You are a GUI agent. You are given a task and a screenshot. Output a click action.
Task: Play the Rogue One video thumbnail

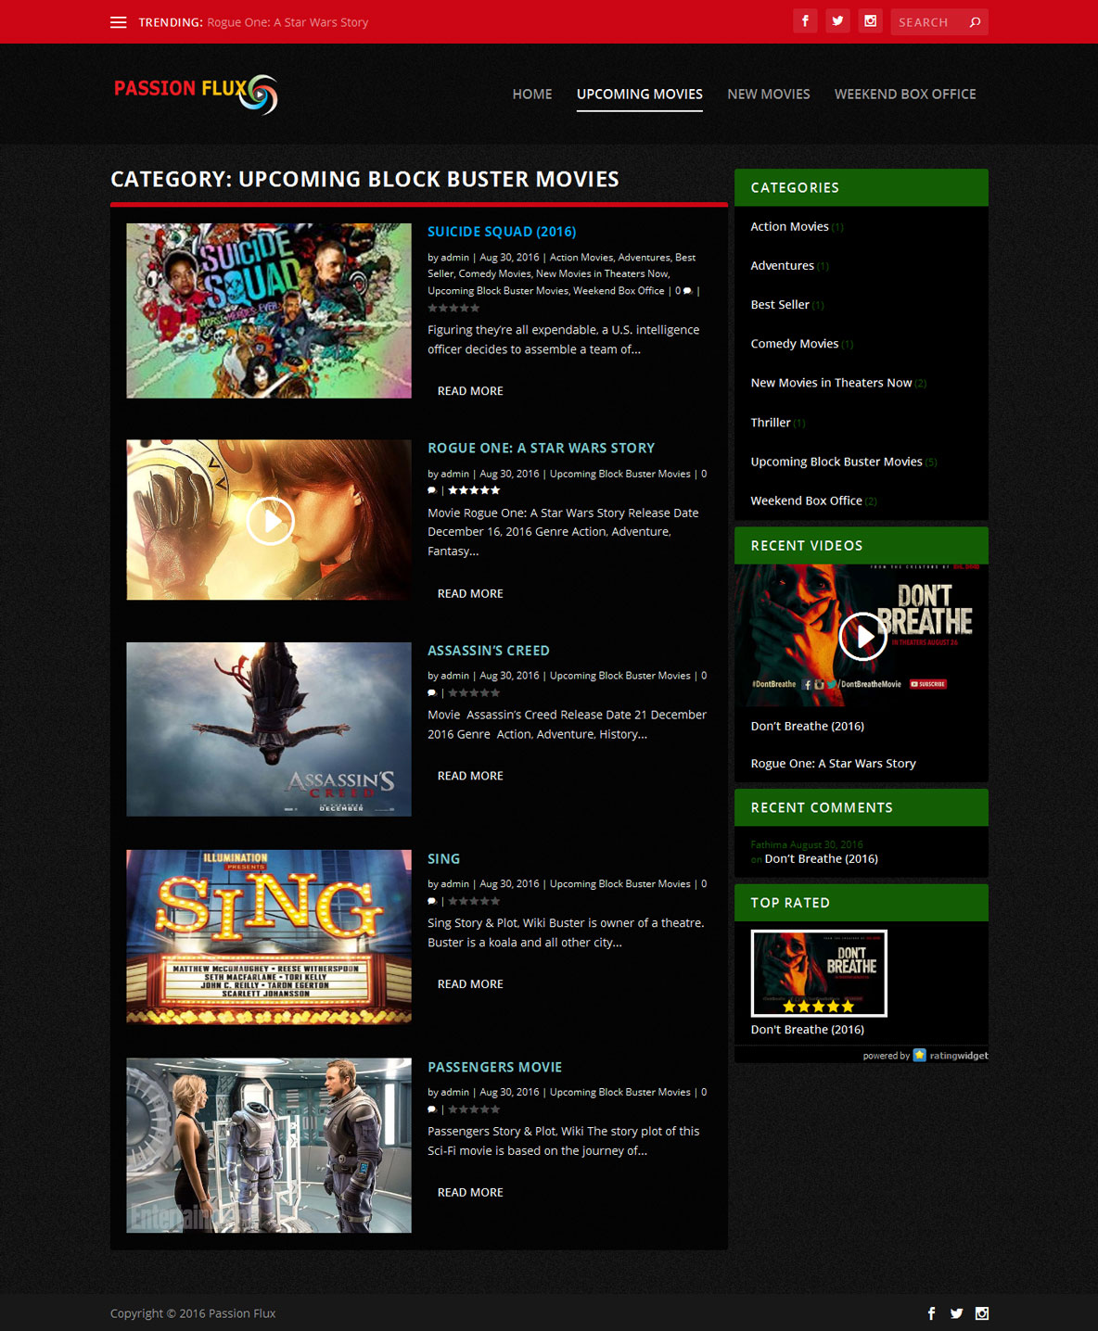pyautogui.click(x=269, y=520)
